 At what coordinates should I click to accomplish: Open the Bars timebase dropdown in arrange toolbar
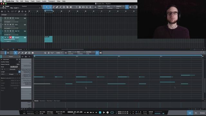(x=111, y=6)
